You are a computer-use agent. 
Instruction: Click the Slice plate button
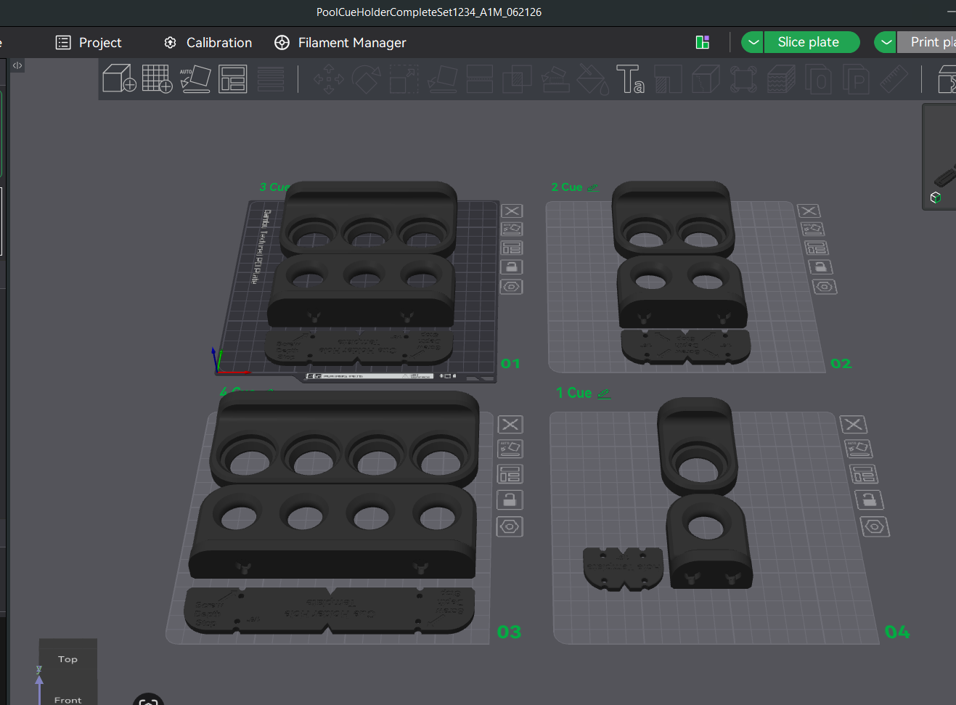click(x=811, y=42)
